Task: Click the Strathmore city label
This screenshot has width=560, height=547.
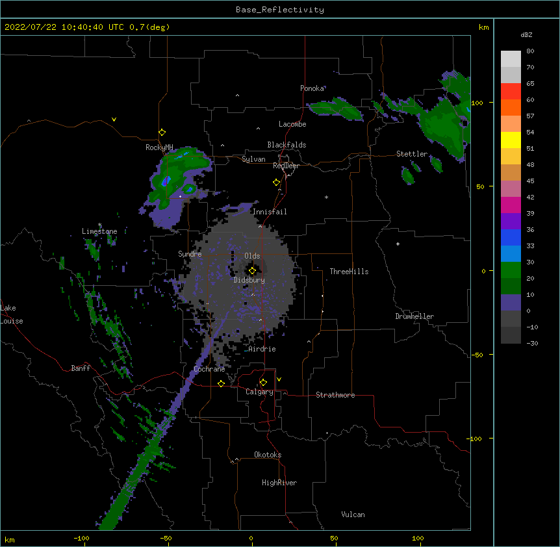Action: (335, 395)
